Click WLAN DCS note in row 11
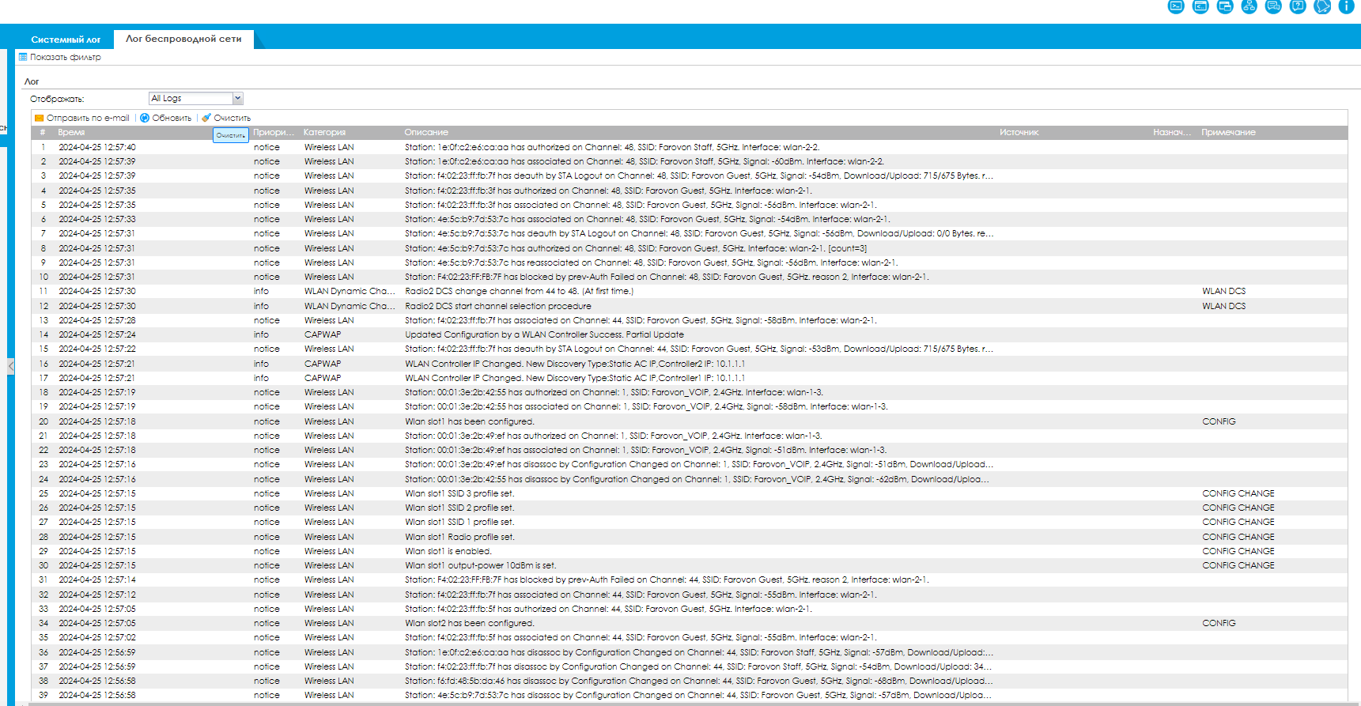This screenshot has height=706, width=1361. tap(1224, 291)
